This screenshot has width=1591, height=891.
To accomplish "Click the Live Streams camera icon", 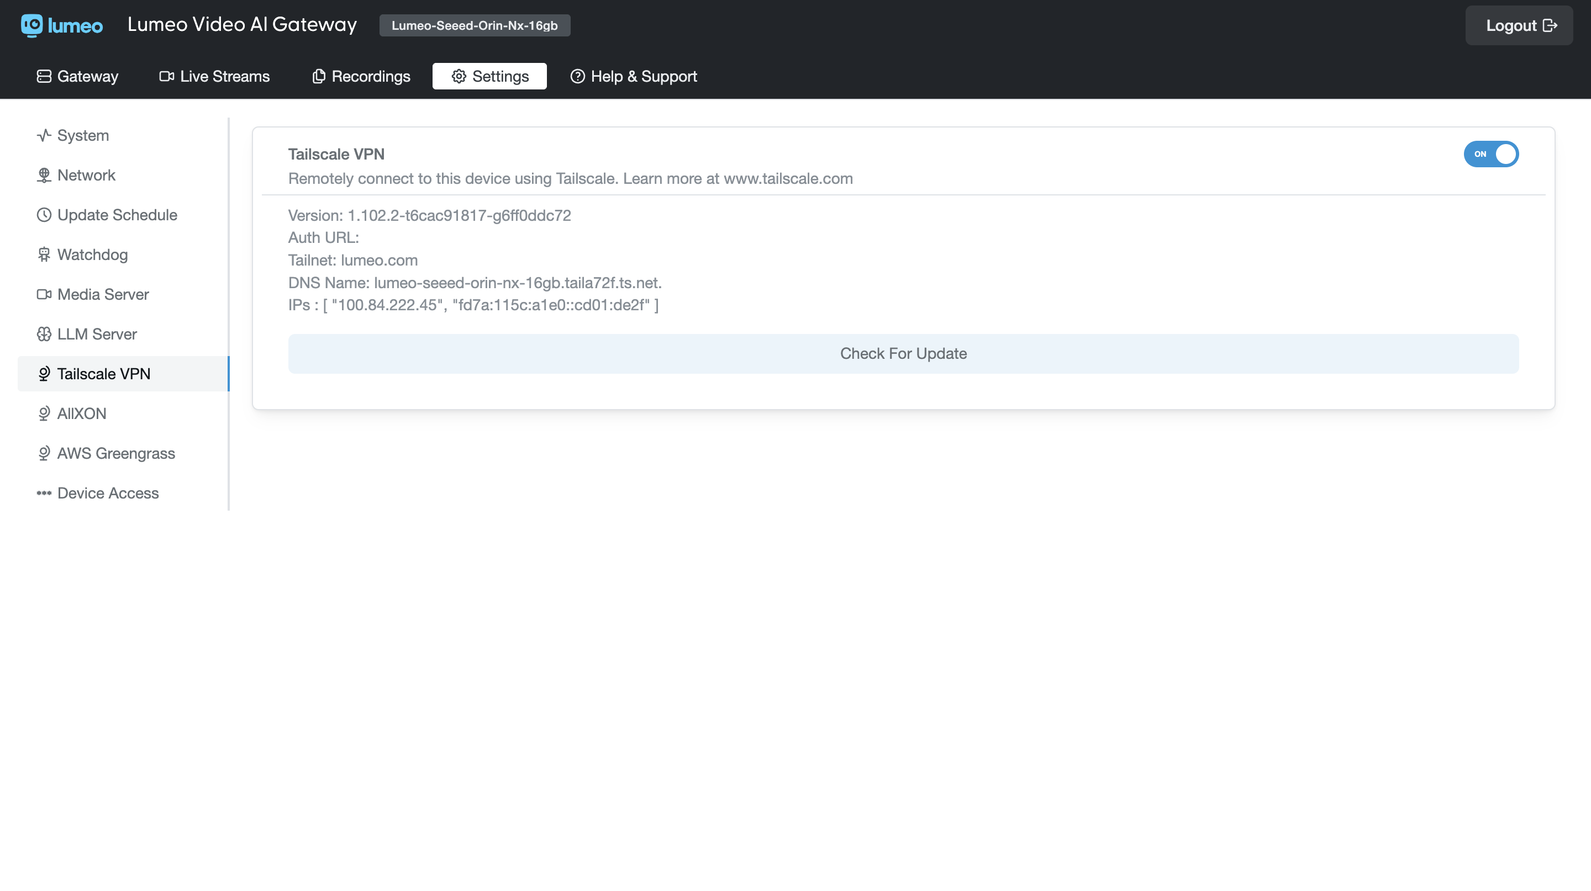I will [x=167, y=77].
